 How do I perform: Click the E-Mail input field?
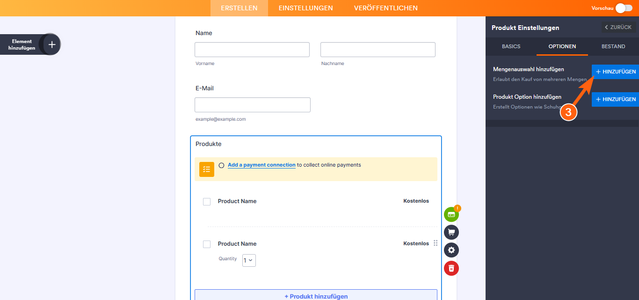252,105
